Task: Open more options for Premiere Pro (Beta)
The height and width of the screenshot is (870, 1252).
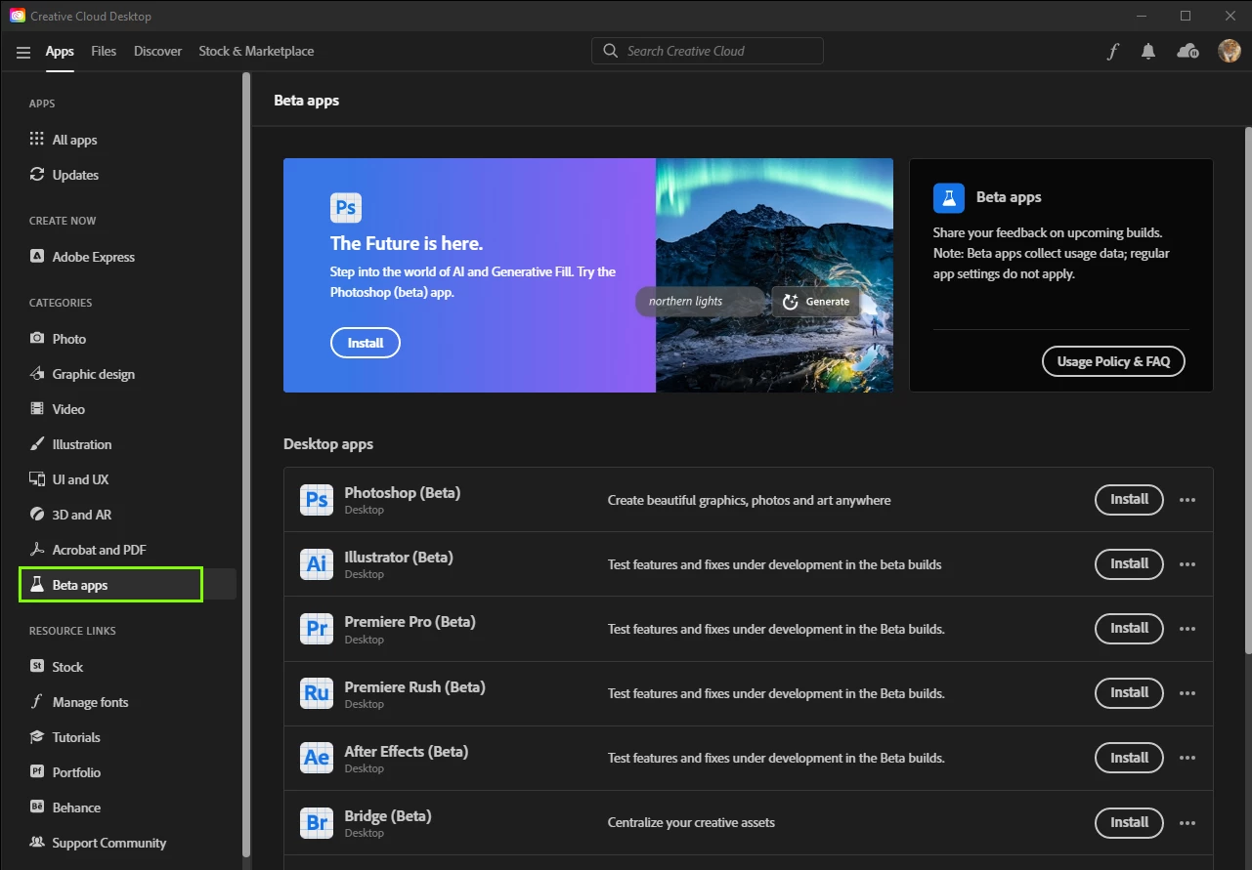Action: [1187, 629]
